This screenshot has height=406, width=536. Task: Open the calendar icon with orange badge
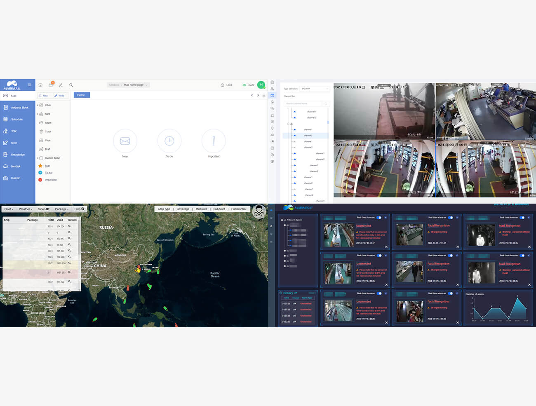click(51, 85)
